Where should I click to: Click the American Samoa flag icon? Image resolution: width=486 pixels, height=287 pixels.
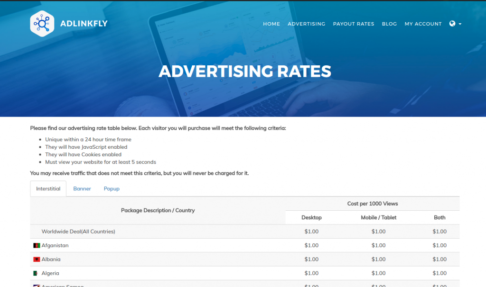point(37,286)
